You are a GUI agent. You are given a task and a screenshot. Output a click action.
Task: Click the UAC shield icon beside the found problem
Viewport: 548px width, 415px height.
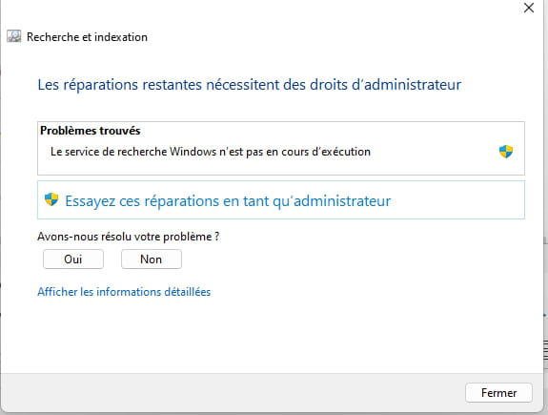[x=506, y=152]
